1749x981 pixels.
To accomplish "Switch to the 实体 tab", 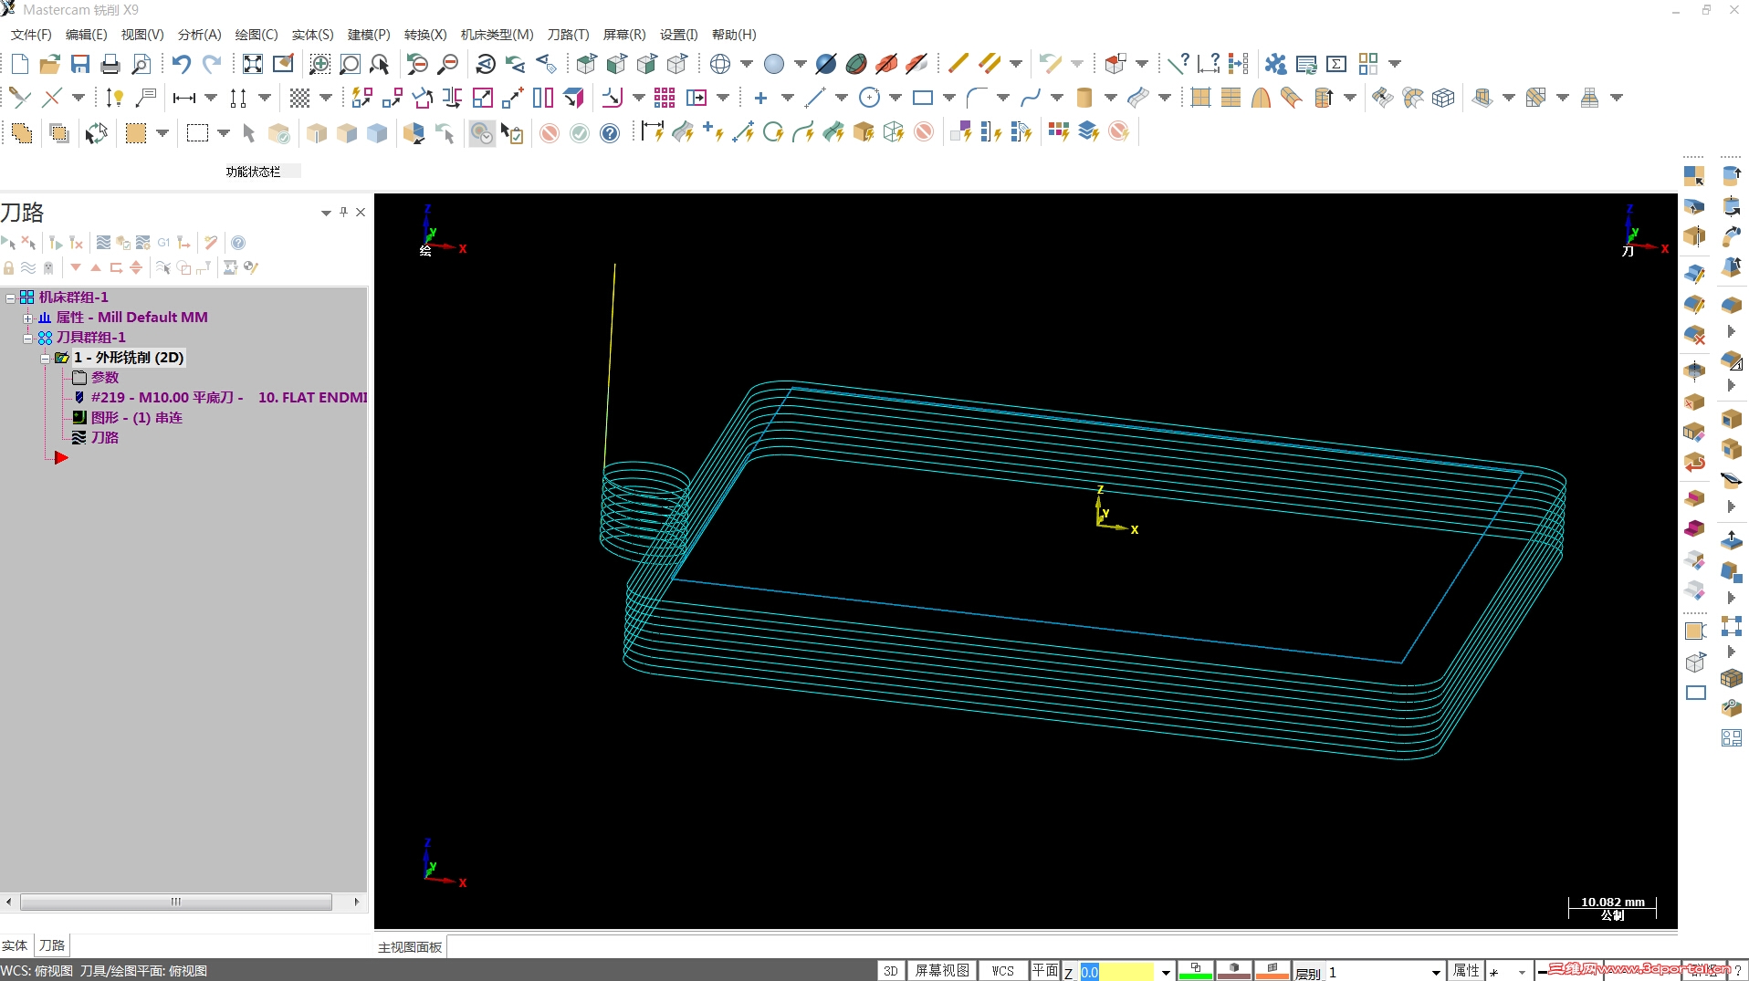I will 15,945.
